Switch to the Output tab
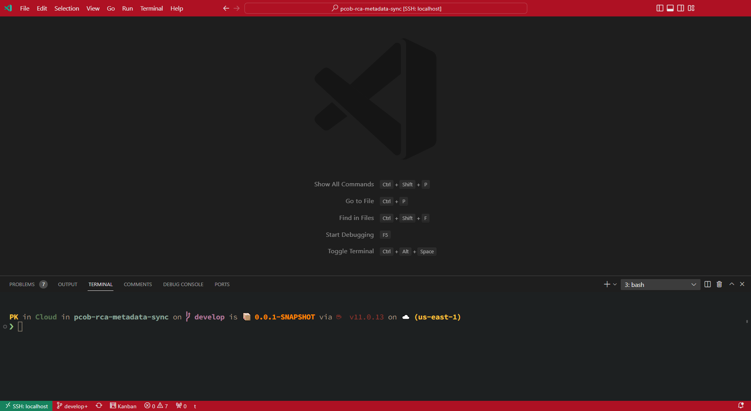 click(68, 285)
